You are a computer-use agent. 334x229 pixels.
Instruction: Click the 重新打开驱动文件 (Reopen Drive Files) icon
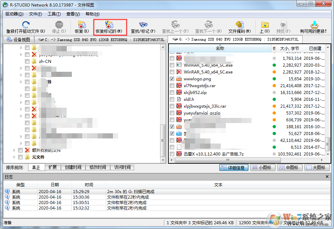coord(26,27)
